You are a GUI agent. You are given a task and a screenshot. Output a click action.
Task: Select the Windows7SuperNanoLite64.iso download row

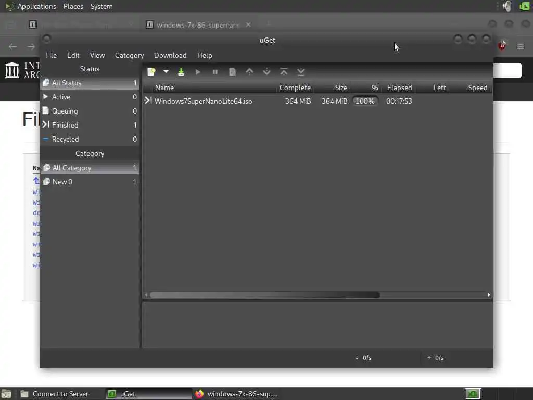click(318, 101)
